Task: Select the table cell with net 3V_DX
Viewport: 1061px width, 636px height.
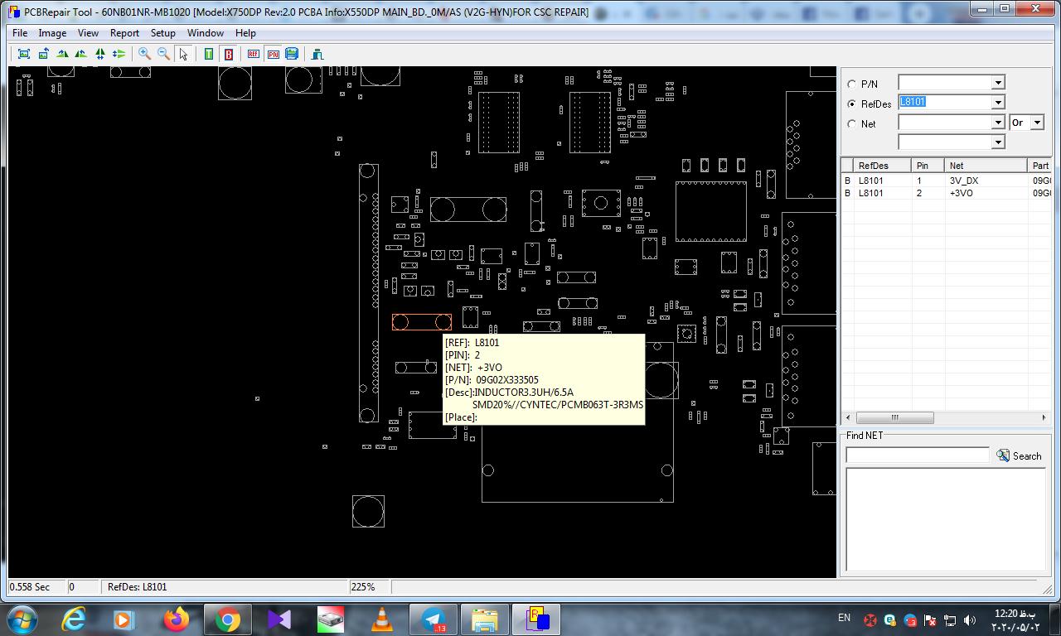Action: click(x=986, y=181)
